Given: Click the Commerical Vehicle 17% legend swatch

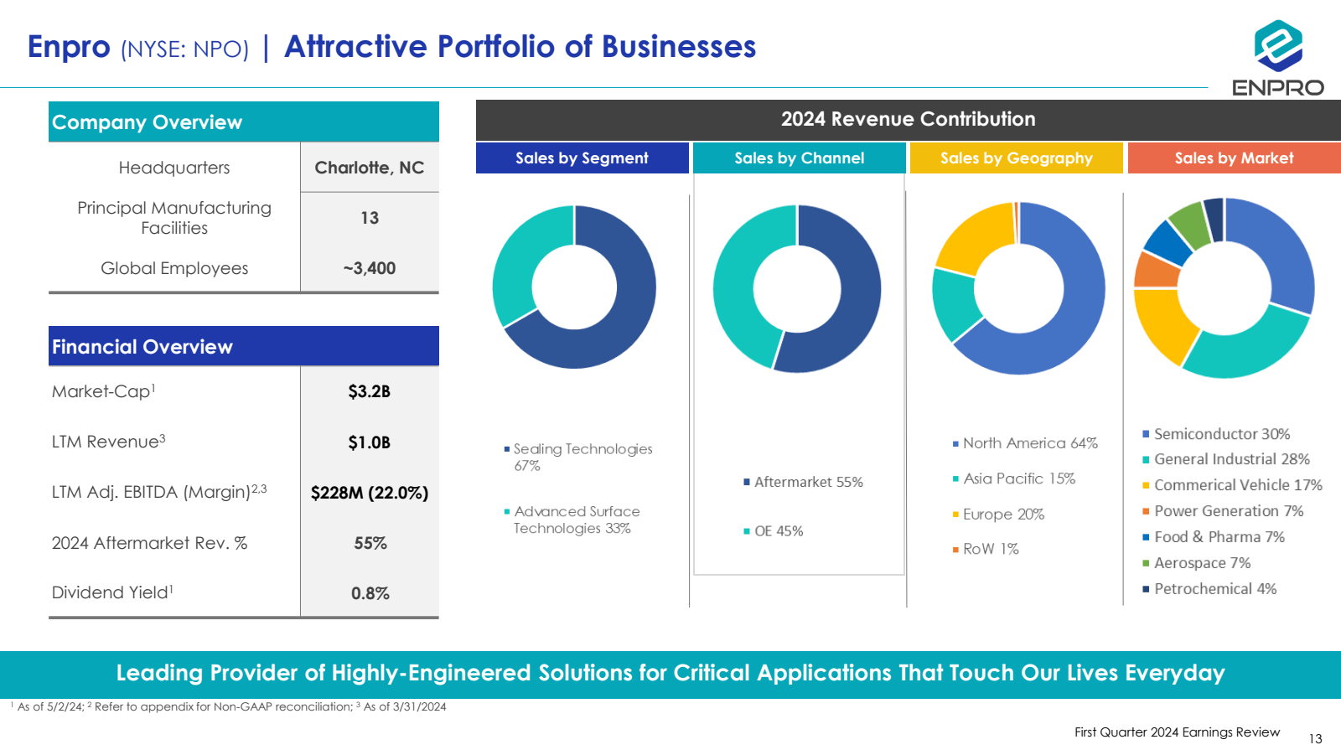Looking at the screenshot, I should 1146,485.
